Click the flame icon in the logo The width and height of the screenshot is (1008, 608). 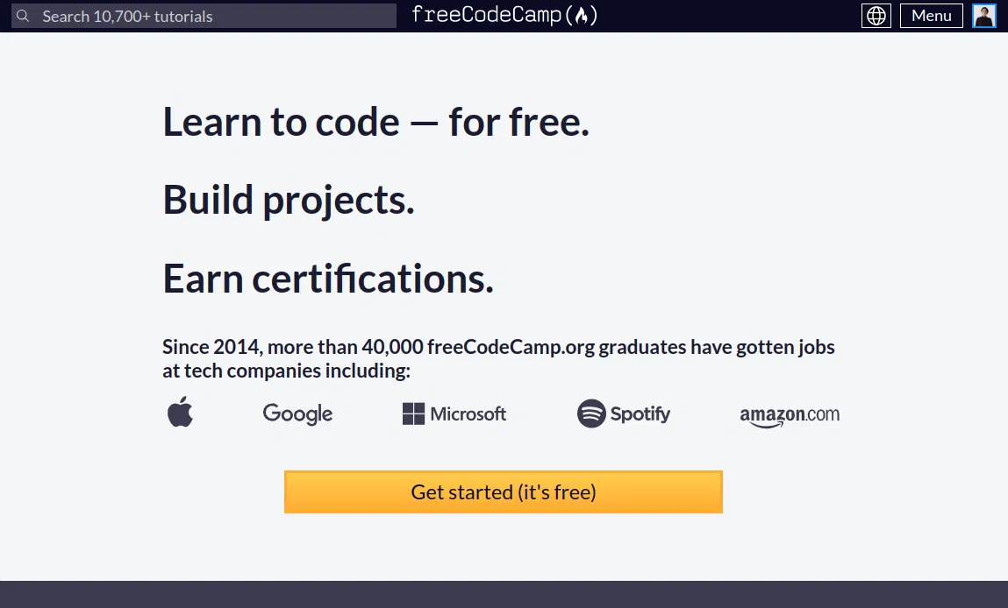[x=582, y=16]
